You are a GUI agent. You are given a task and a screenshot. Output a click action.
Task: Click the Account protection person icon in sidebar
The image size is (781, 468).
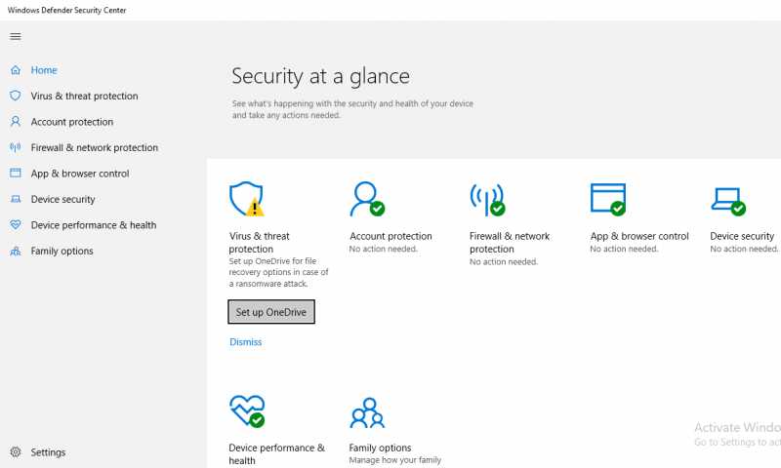(16, 121)
